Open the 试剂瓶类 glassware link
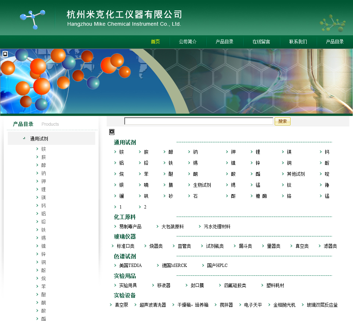Screen dimensions: 353x321 click(215, 246)
